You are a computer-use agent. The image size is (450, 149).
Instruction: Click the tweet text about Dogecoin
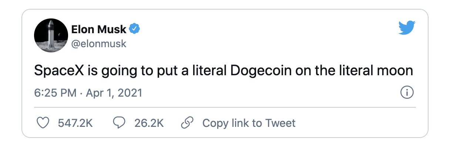[224, 70]
